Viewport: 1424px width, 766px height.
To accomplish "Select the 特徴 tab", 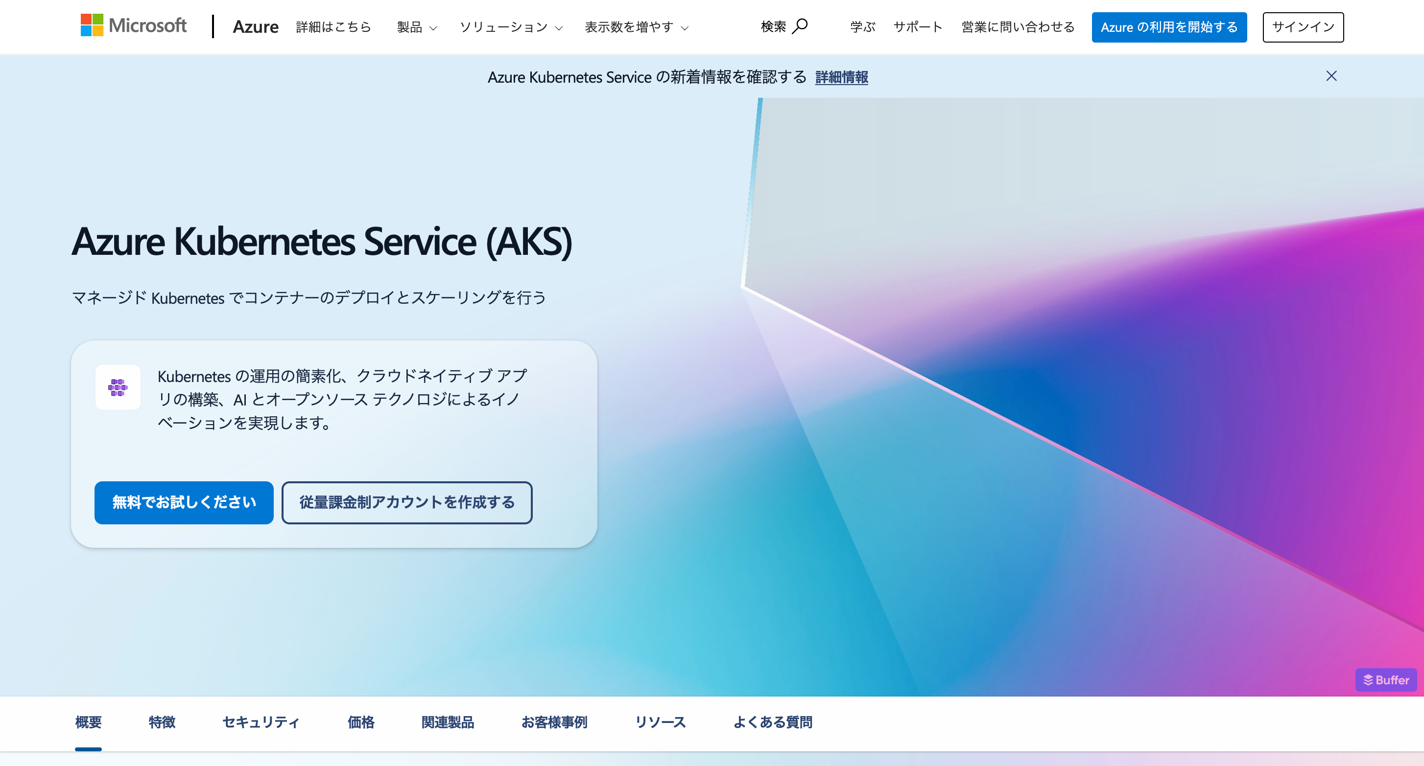I will pyautogui.click(x=162, y=722).
